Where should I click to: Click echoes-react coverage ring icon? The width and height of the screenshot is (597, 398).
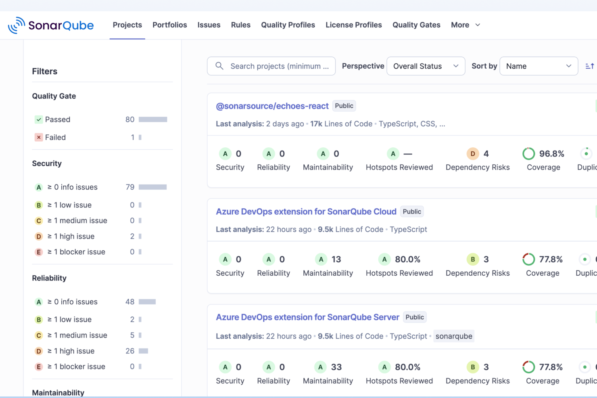[x=528, y=154]
